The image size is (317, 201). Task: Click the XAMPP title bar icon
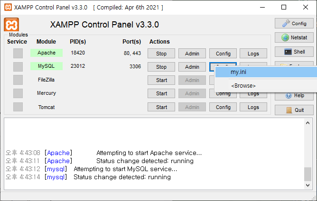tap(8, 7)
